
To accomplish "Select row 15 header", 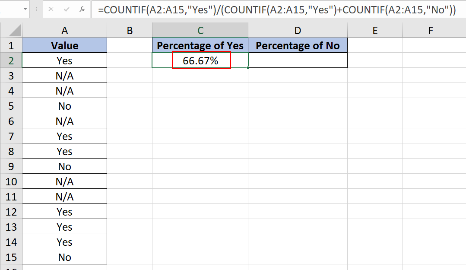I will click(x=11, y=257).
